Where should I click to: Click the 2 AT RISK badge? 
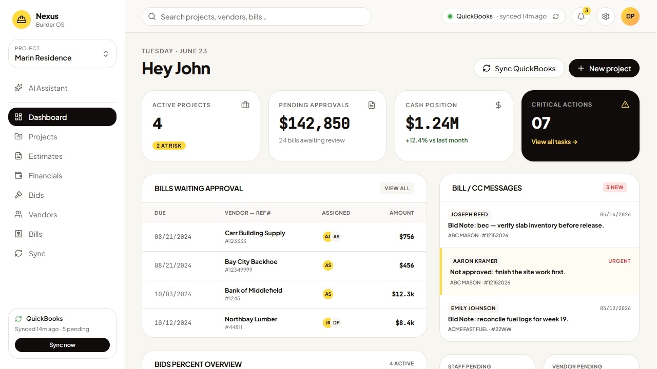pyautogui.click(x=169, y=146)
